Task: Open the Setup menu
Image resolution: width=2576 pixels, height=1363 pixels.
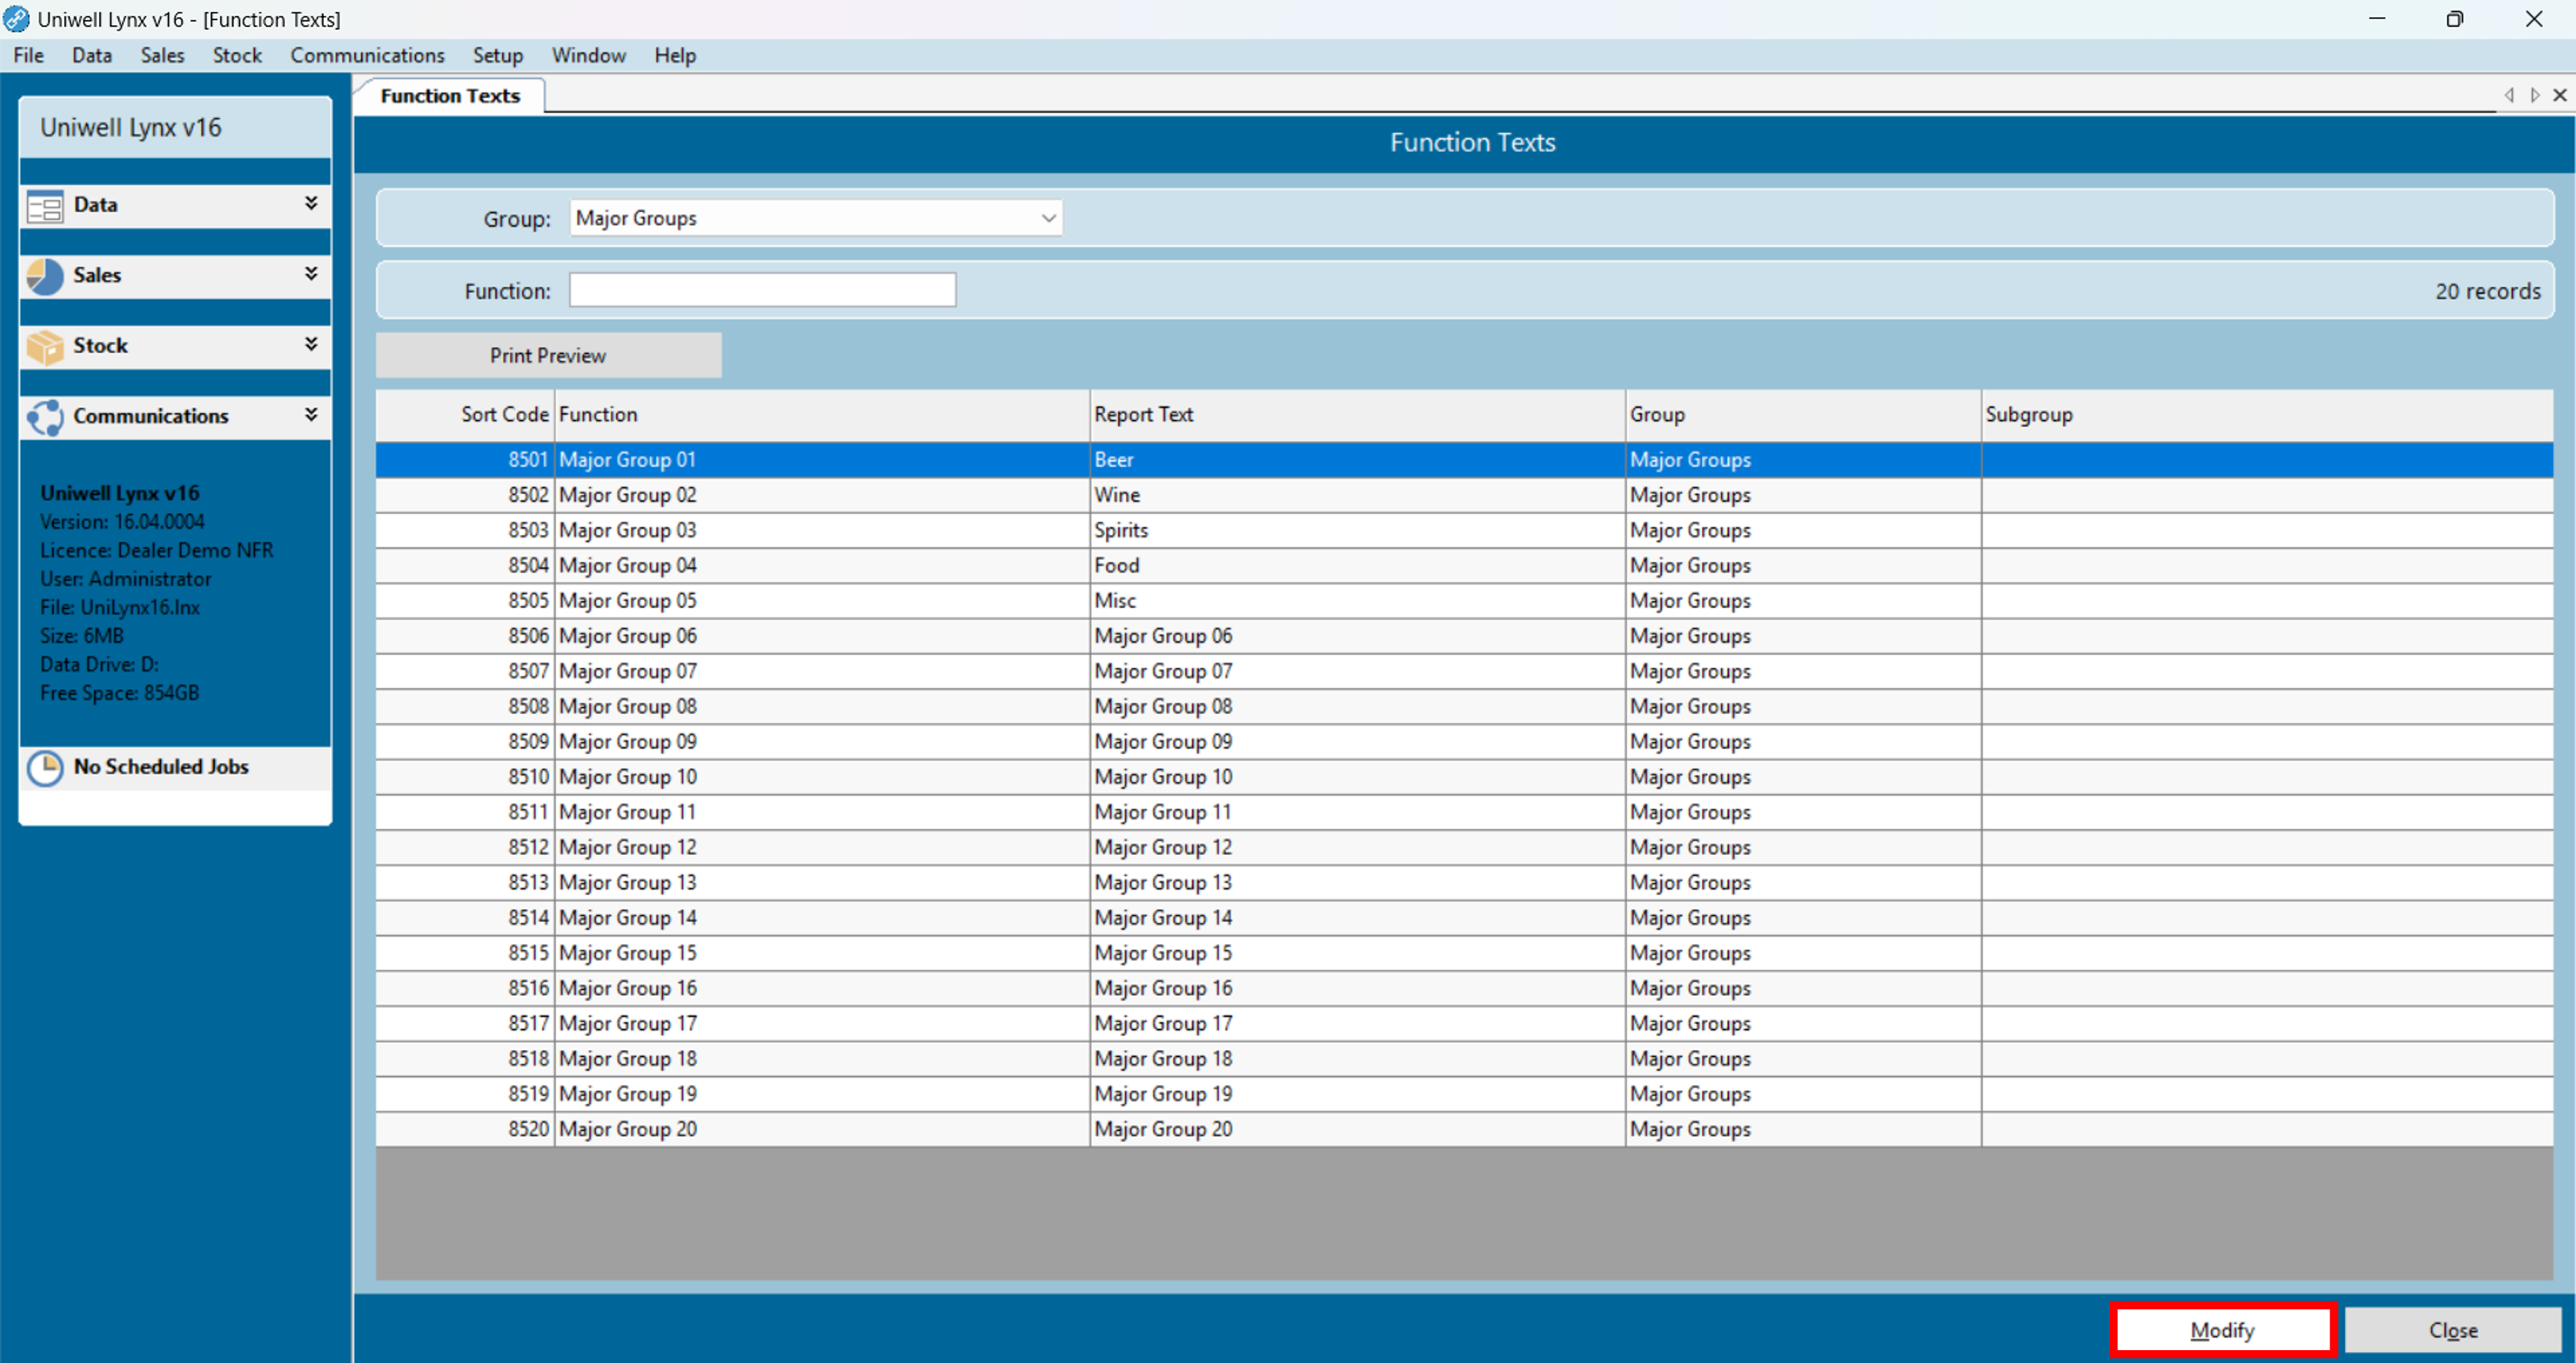Action: [497, 56]
